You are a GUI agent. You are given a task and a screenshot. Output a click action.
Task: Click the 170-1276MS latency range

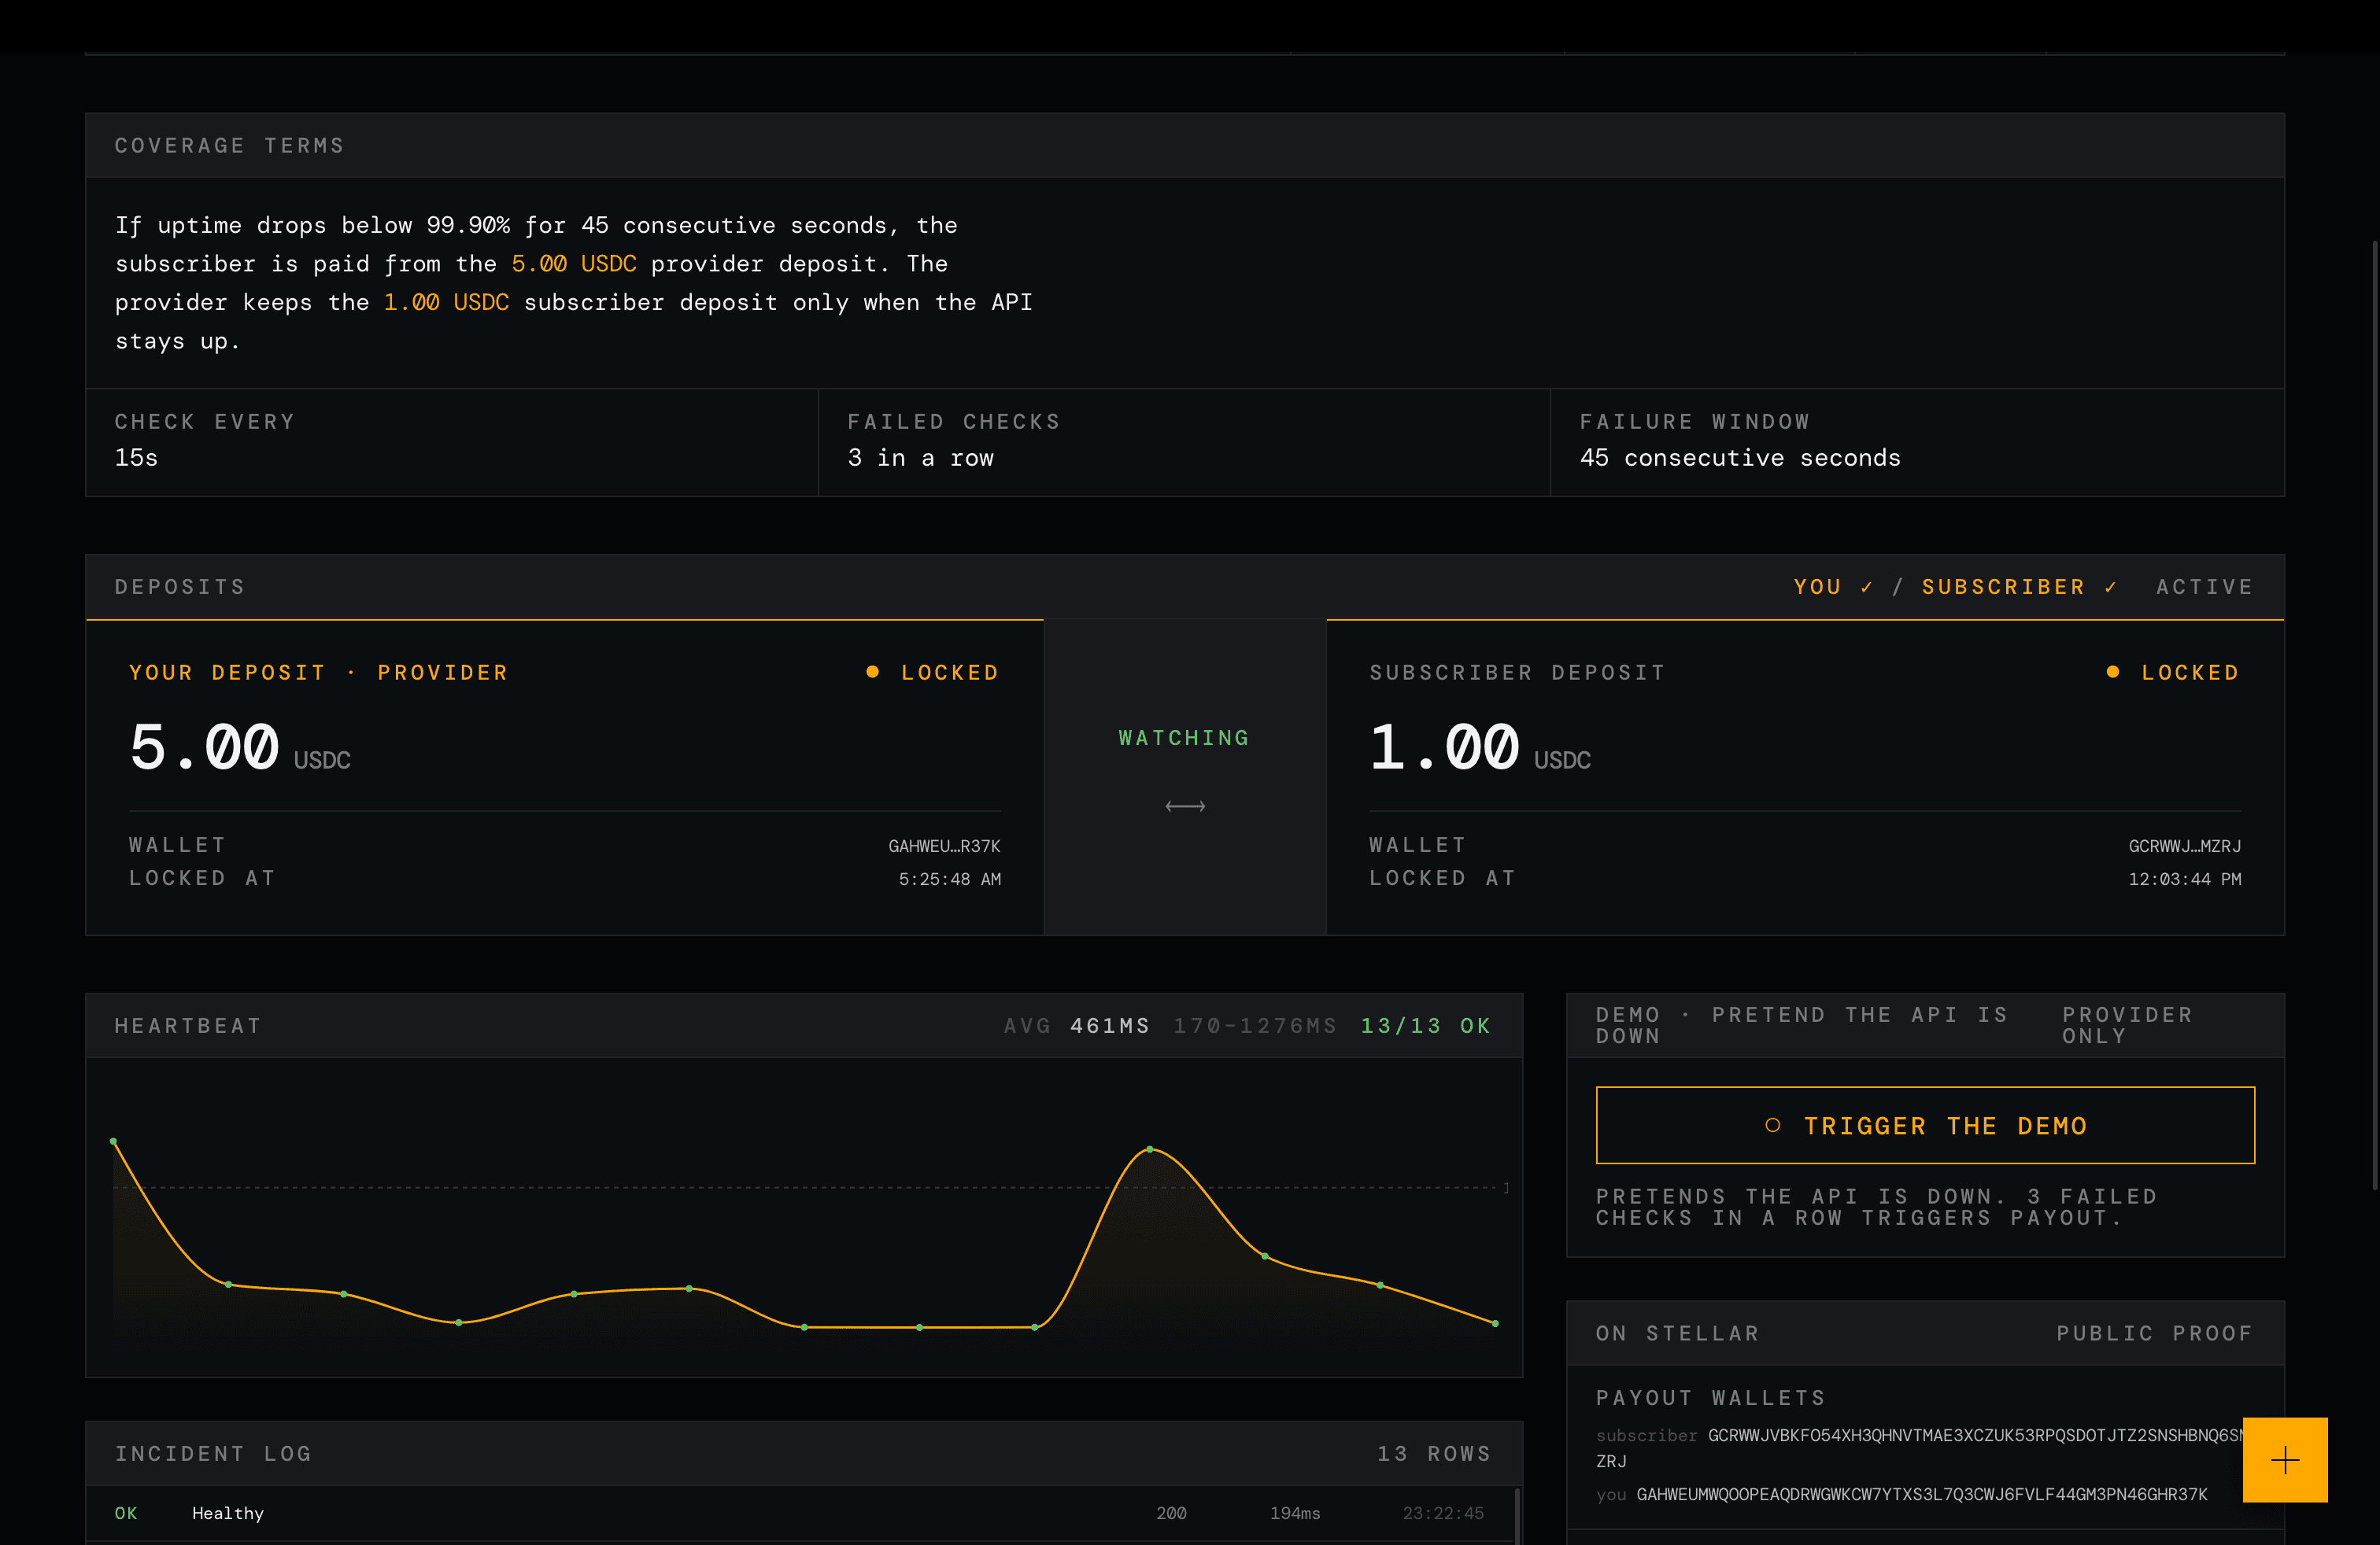click(x=1255, y=1027)
